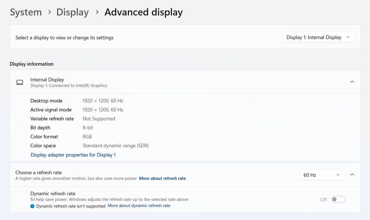Collapse the Internal Display information section
The width and height of the screenshot is (370, 220).
[x=352, y=82]
